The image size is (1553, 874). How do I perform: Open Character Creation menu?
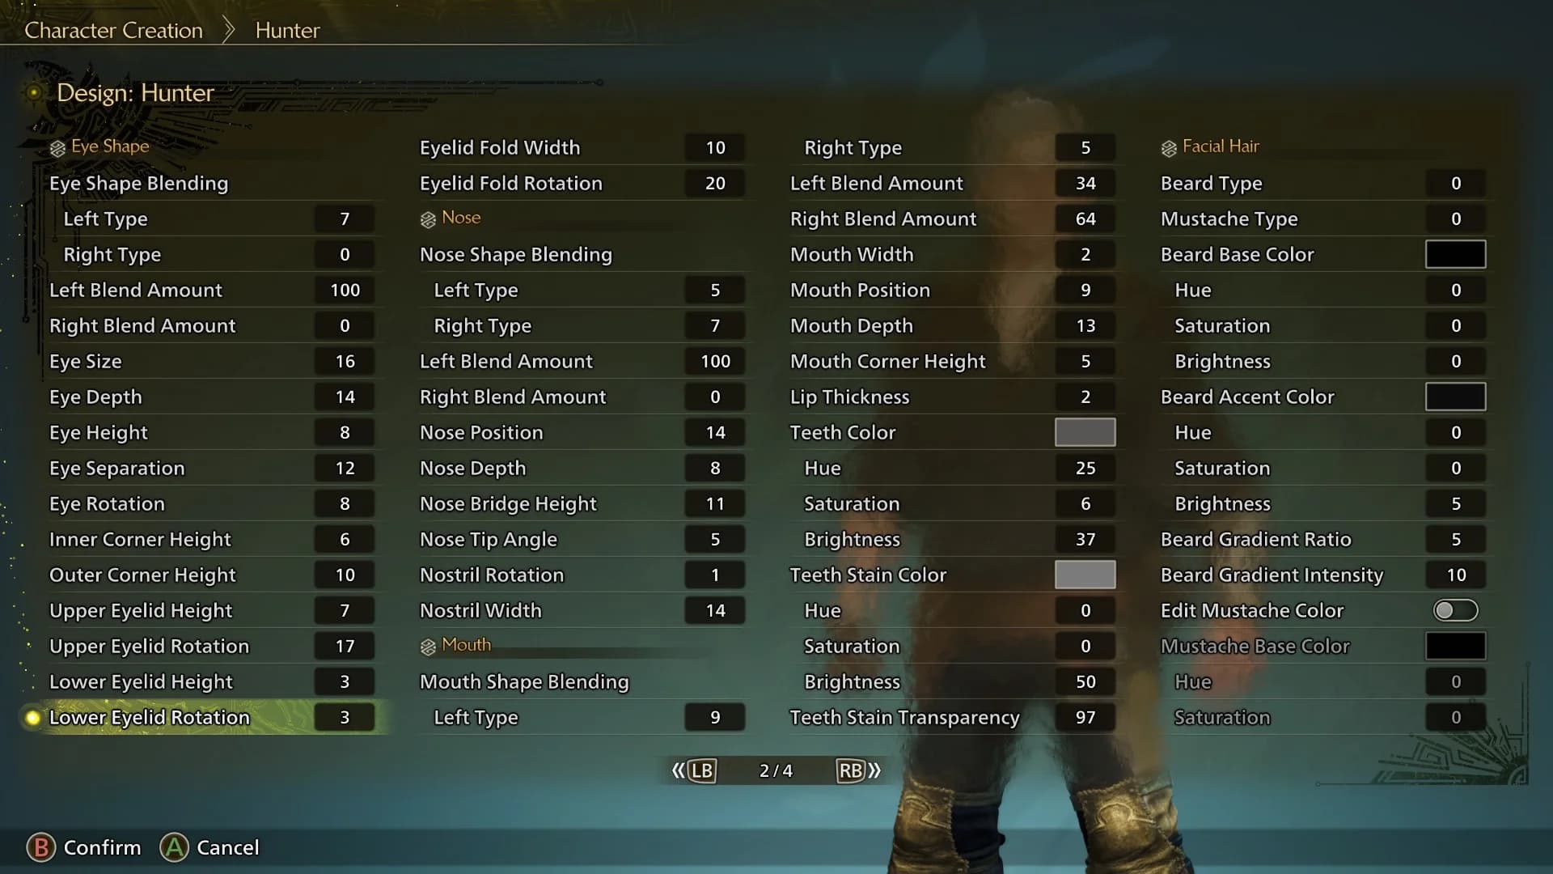coord(113,30)
